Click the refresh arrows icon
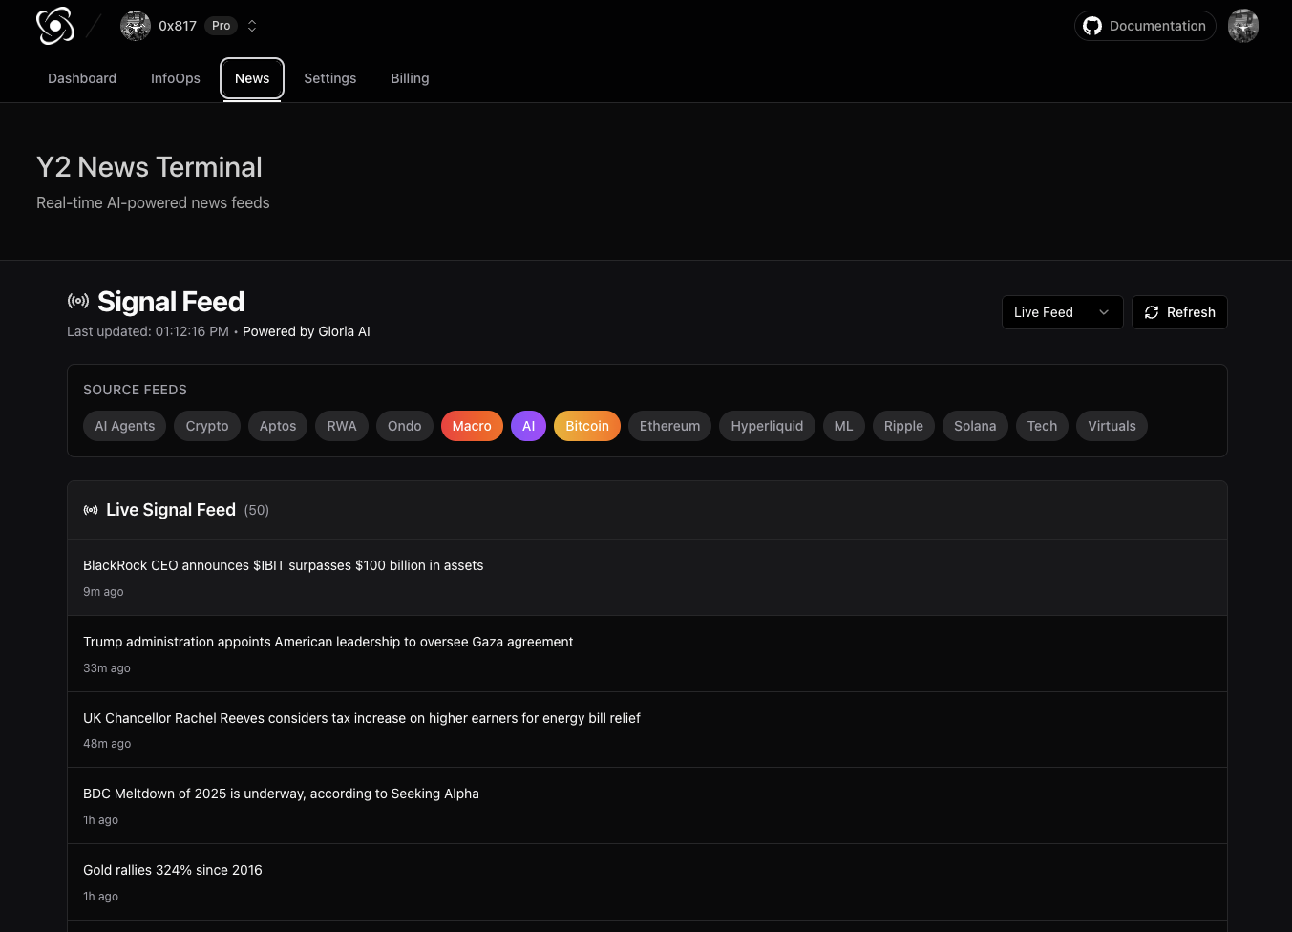Screen dimensions: 1292x932 click(1152, 312)
